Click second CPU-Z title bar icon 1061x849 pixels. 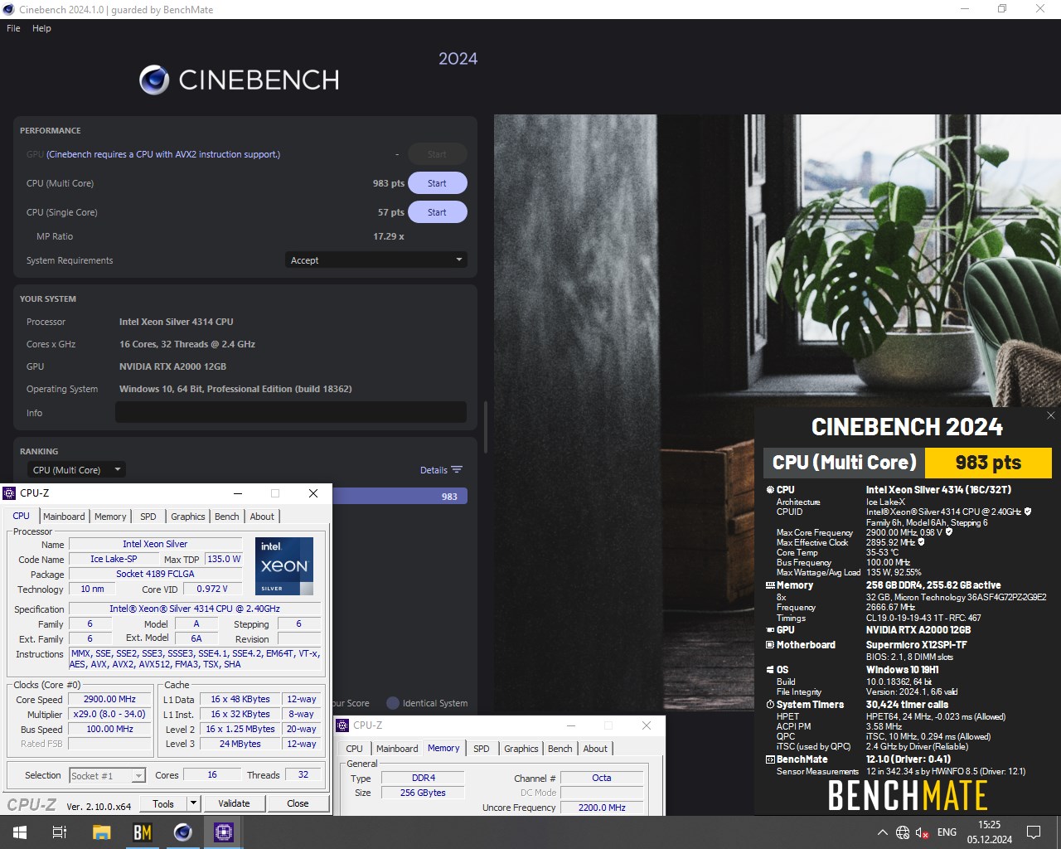point(342,725)
